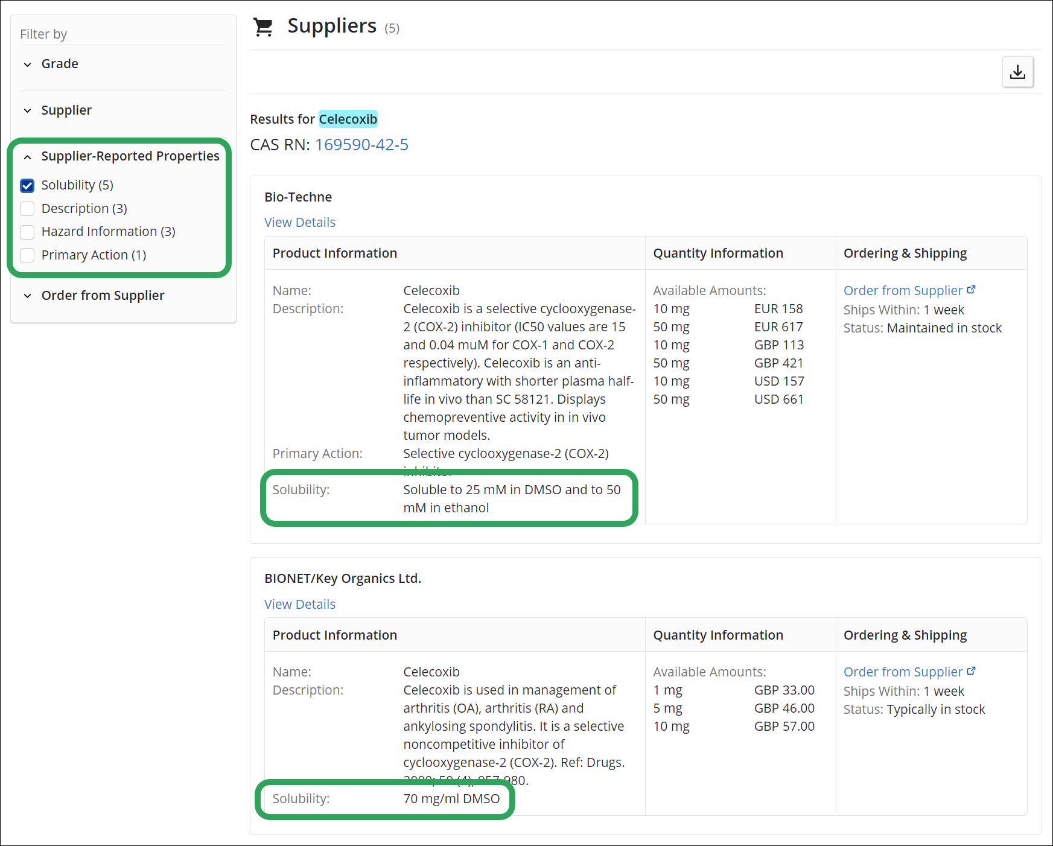
Task: Click the GBP 46.00 price
Action: (784, 708)
